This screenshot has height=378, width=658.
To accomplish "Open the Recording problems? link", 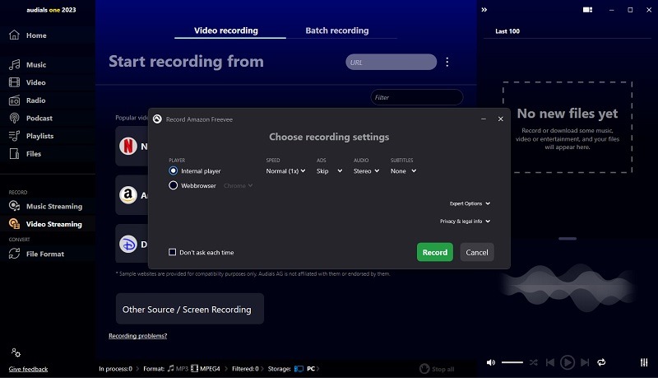I will pos(137,335).
